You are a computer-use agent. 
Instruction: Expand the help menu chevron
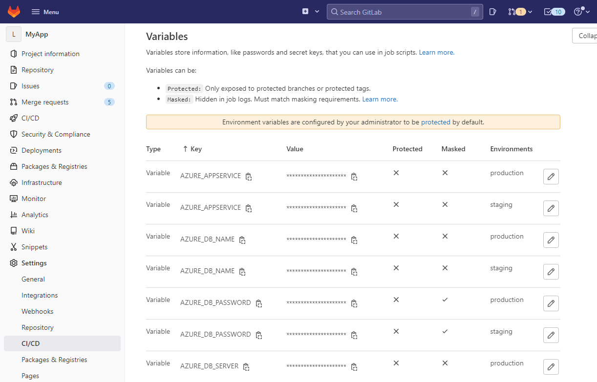click(587, 12)
